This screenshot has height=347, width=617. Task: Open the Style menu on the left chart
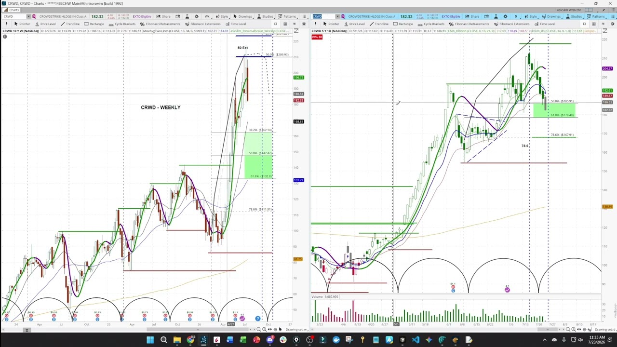point(222,16)
